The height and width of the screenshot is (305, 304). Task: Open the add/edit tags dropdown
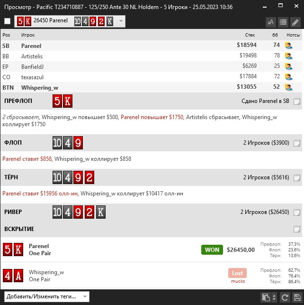pos(47,296)
